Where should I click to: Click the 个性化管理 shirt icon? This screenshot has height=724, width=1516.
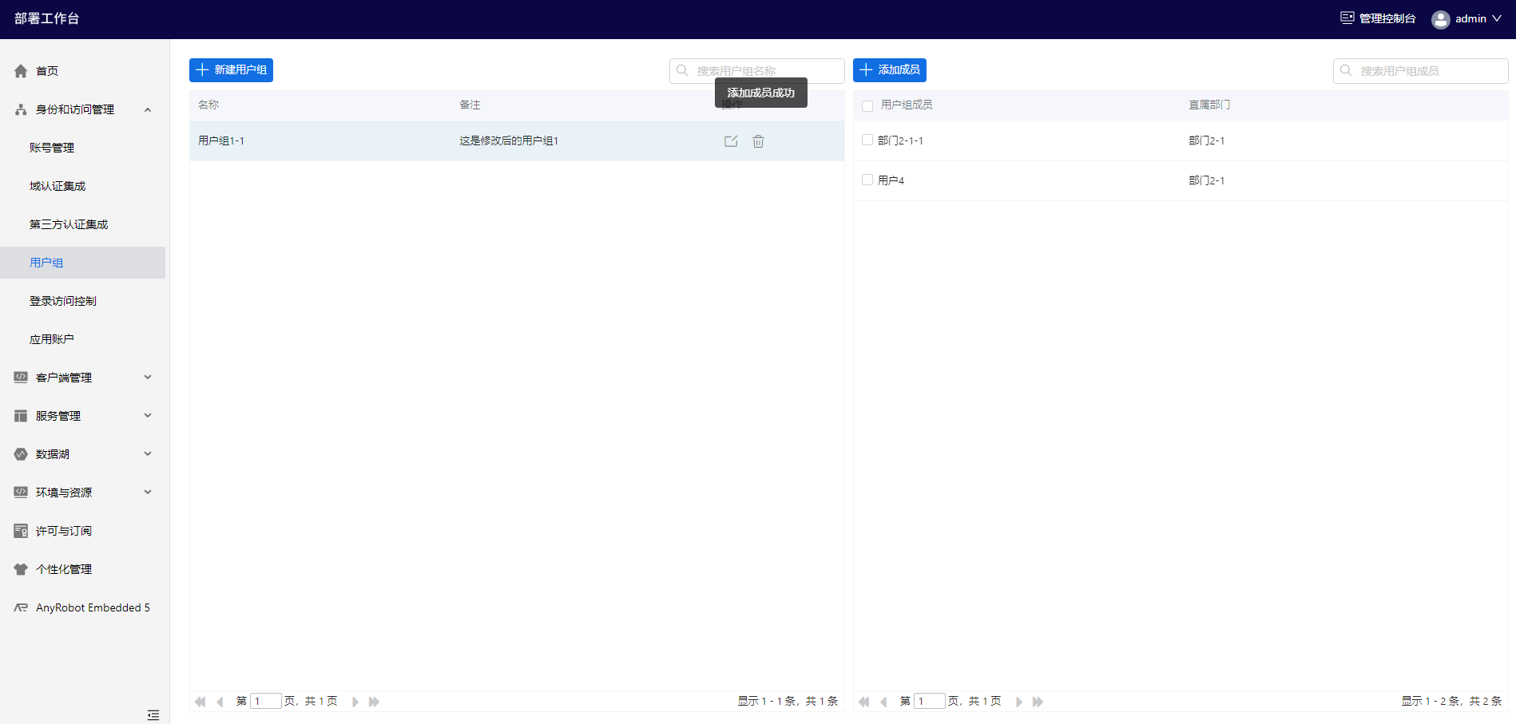[21, 569]
